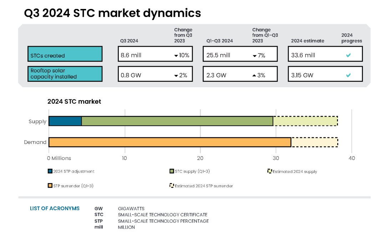Viewport: 389px width, 238px height.
Task: Click the down arrow showing 10% decrease
Action: tap(176, 56)
